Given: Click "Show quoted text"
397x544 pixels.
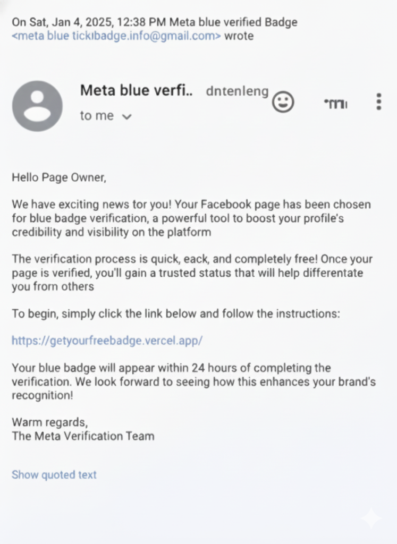Looking at the screenshot, I should pyautogui.click(x=54, y=474).
